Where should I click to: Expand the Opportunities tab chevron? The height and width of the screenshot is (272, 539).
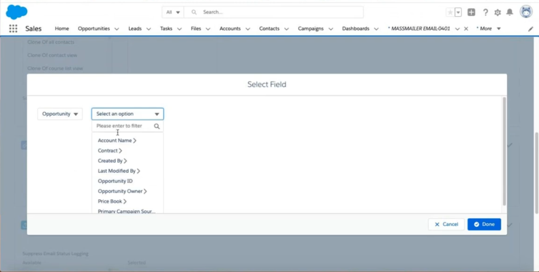point(116,29)
